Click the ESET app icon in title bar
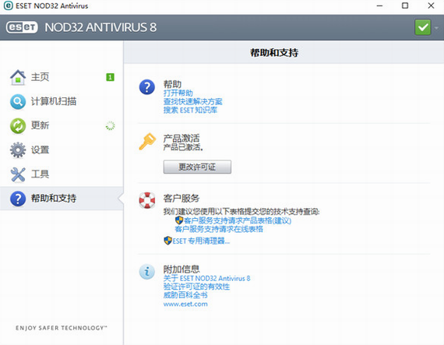This screenshot has width=444, height=345. [9, 5]
